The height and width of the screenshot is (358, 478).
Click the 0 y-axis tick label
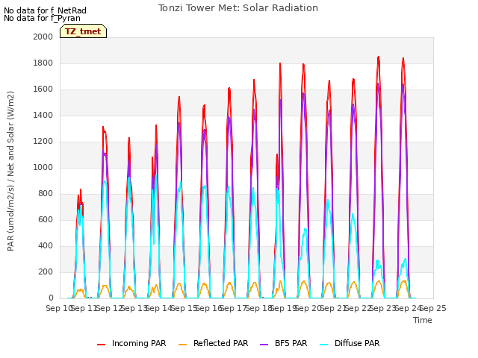coord(51,298)
